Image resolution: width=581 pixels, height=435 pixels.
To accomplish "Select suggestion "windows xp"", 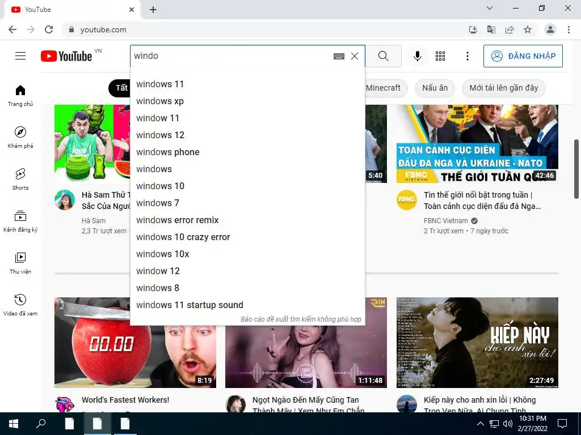I will (x=247, y=101).
